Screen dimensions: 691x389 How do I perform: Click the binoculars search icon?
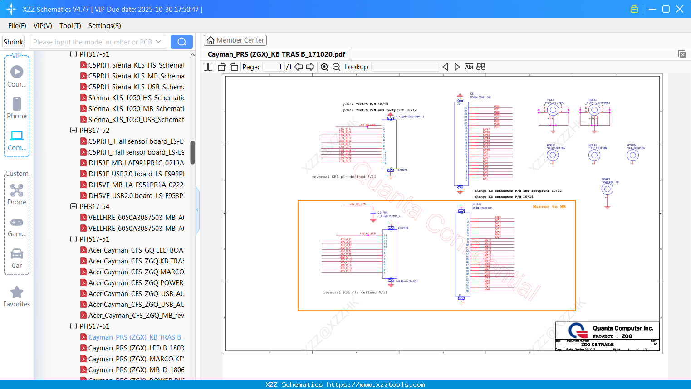481,67
